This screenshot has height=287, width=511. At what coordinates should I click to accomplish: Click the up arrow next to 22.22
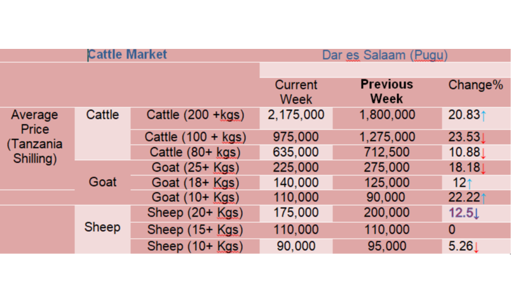tap(484, 198)
